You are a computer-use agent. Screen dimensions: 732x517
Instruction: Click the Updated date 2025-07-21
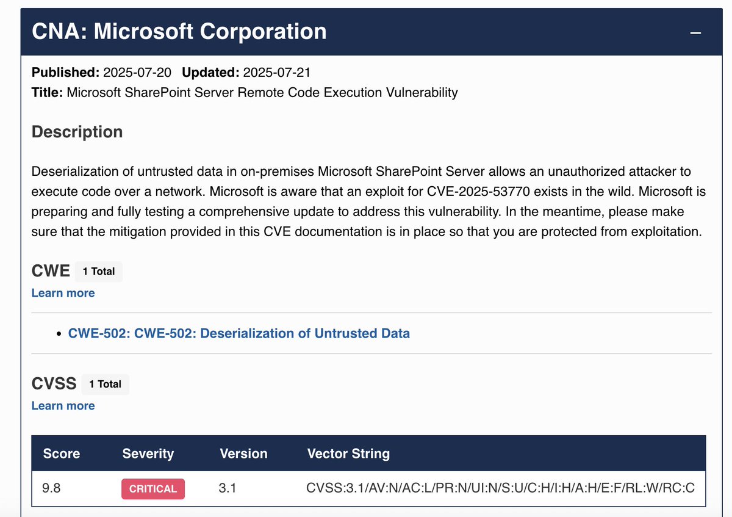(277, 72)
